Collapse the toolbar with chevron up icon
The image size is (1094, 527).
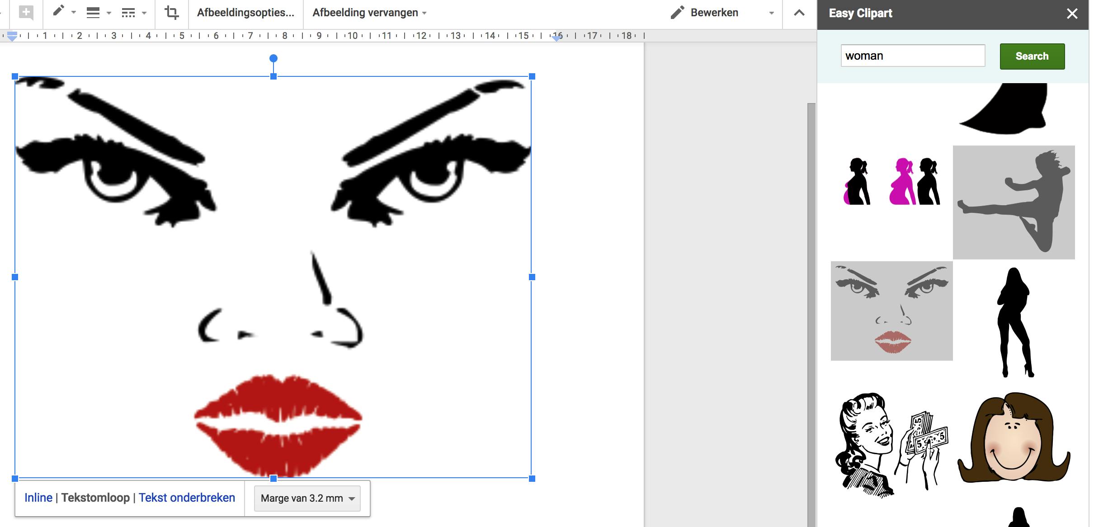pyautogui.click(x=799, y=13)
